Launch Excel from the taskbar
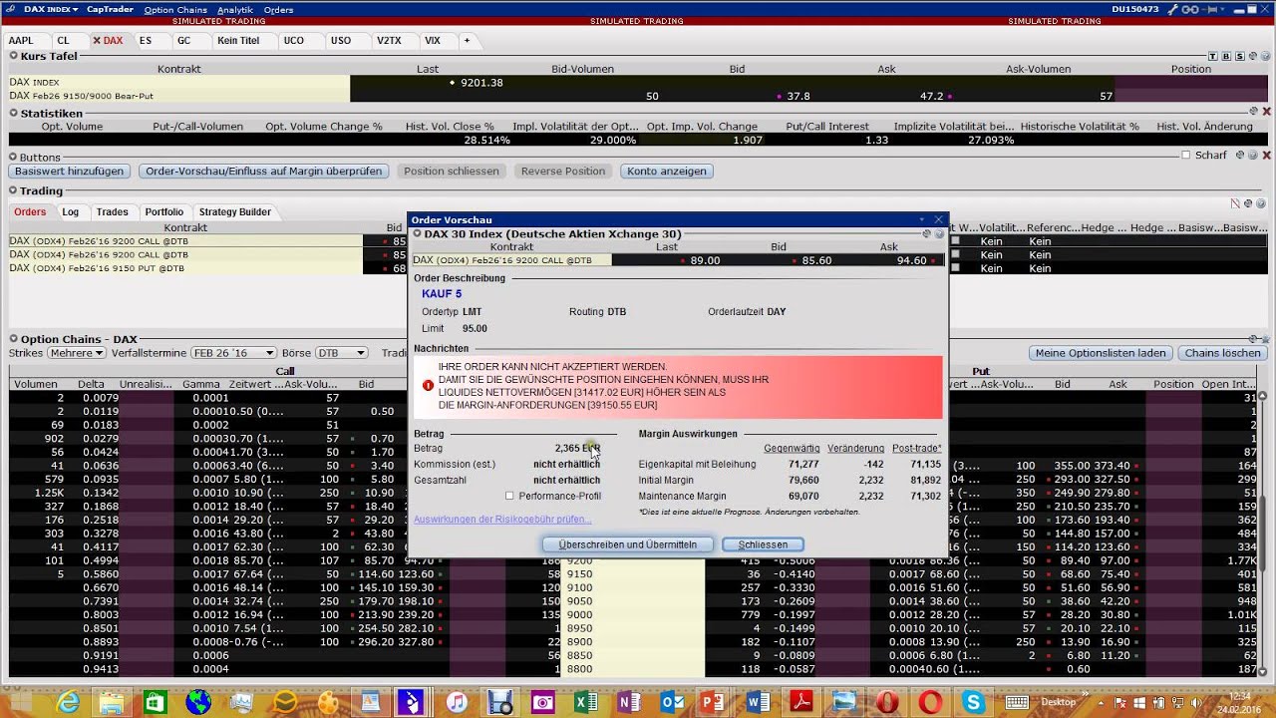 click(x=586, y=702)
